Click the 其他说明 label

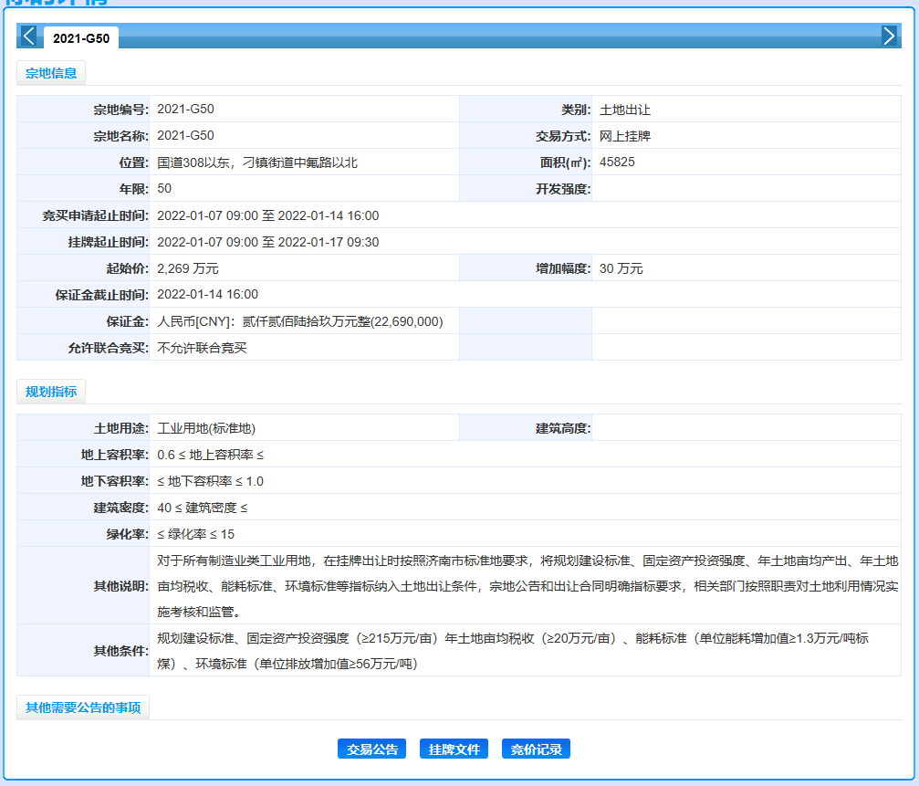click(120, 586)
